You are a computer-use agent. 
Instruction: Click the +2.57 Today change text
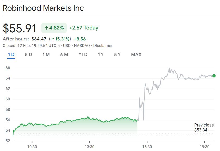coord(84,28)
